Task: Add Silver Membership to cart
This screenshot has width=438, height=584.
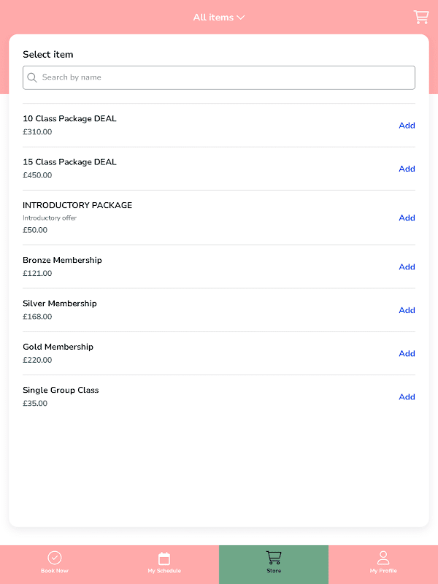Action: (407, 310)
